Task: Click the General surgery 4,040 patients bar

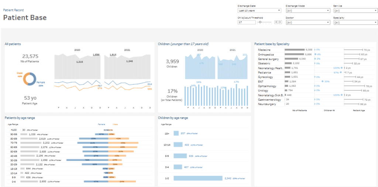Action: pos(291,59)
